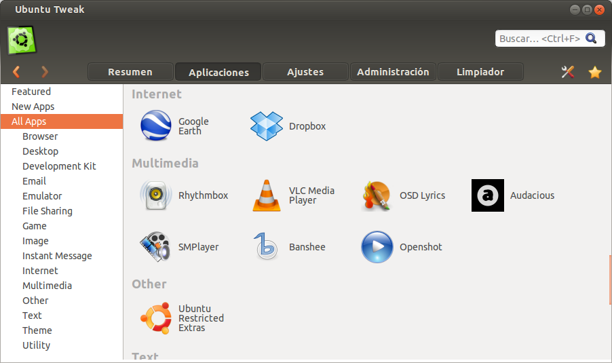
Task: Click the Dropbox box icon
Action: [x=266, y=126]
